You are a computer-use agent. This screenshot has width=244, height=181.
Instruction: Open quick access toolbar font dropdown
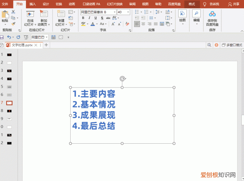(x=47, y=37)
